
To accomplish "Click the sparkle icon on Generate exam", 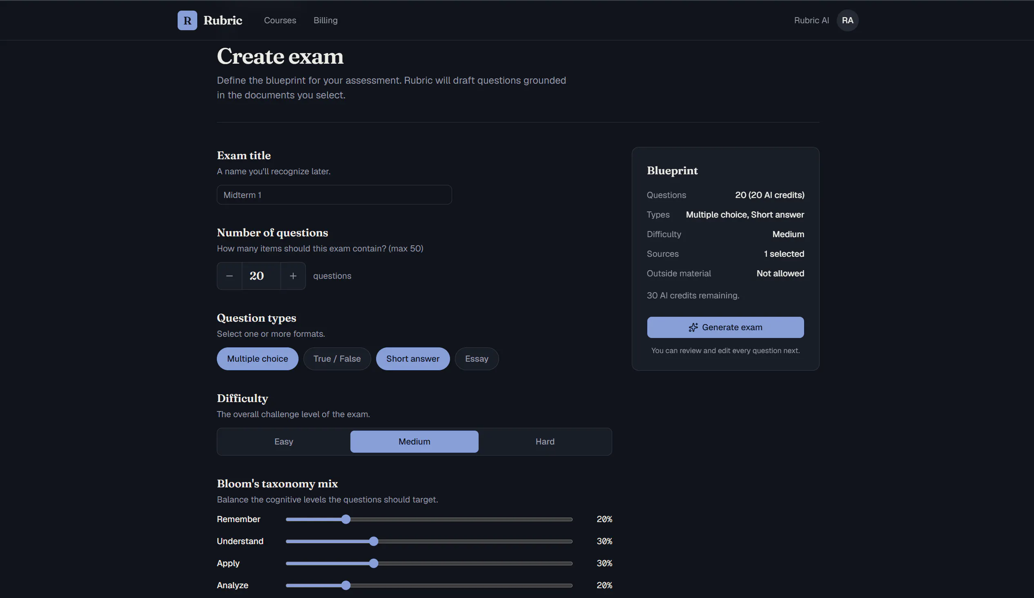I will (x=693, y=327).
